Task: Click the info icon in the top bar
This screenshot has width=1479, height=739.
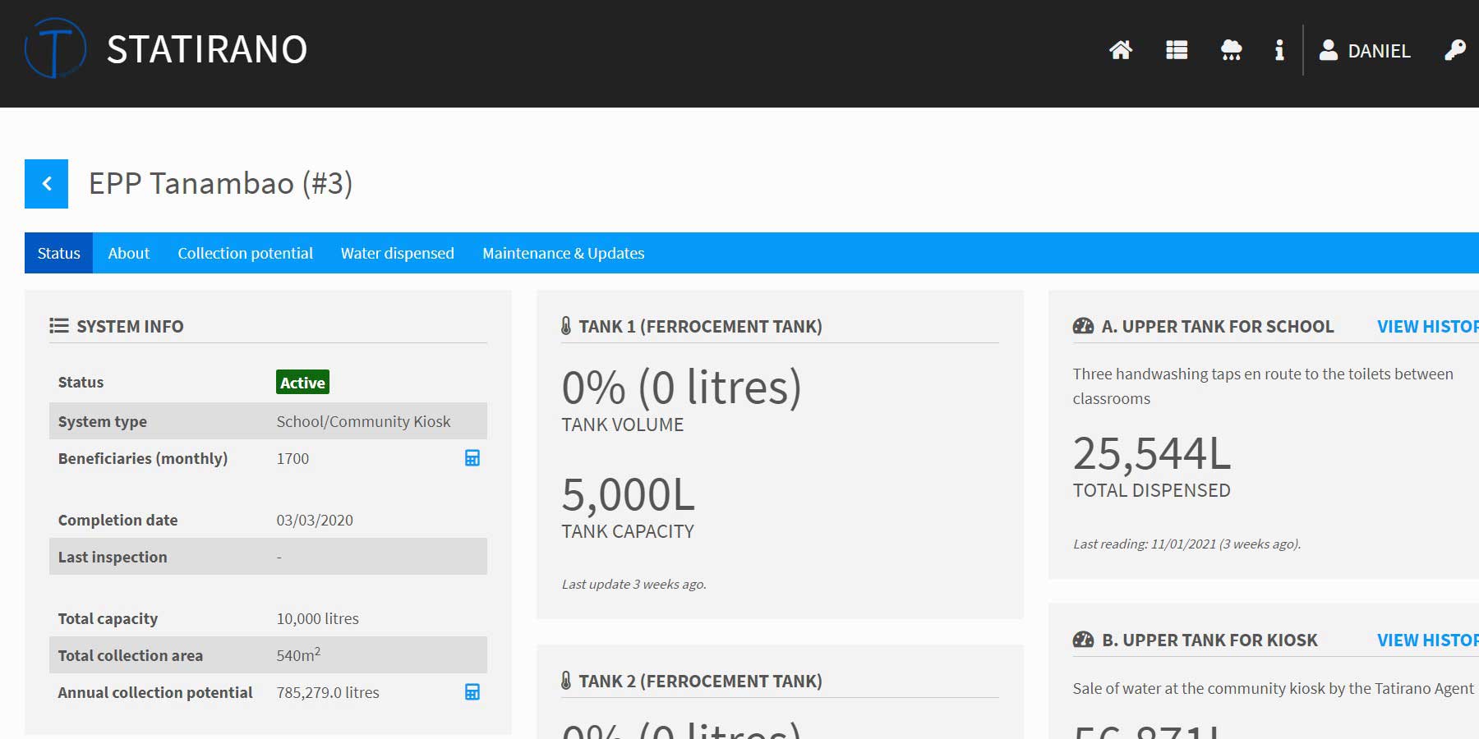Action: [1279, 51]
